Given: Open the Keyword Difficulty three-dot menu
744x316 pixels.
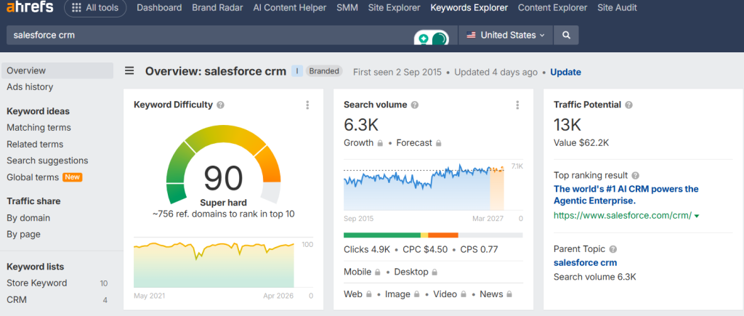Looking at the screenshot, I should [x=308, y=105].
